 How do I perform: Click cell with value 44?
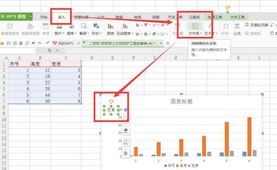coord(40,95)
